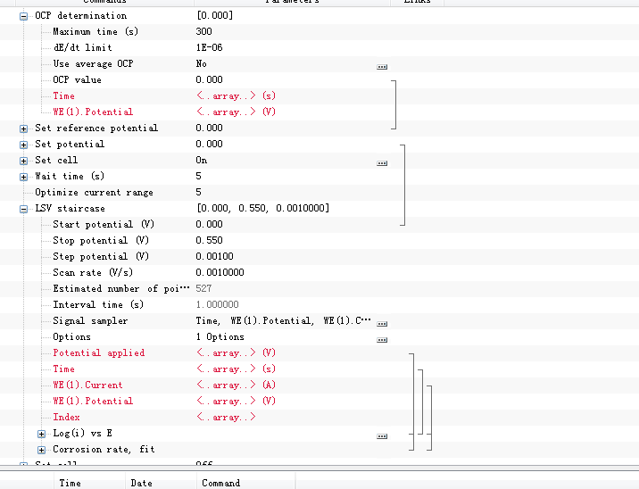Click the Estimated points value 527
Image resolution: width=639 pixels, height=489 pixels.
tap(203, 289)
